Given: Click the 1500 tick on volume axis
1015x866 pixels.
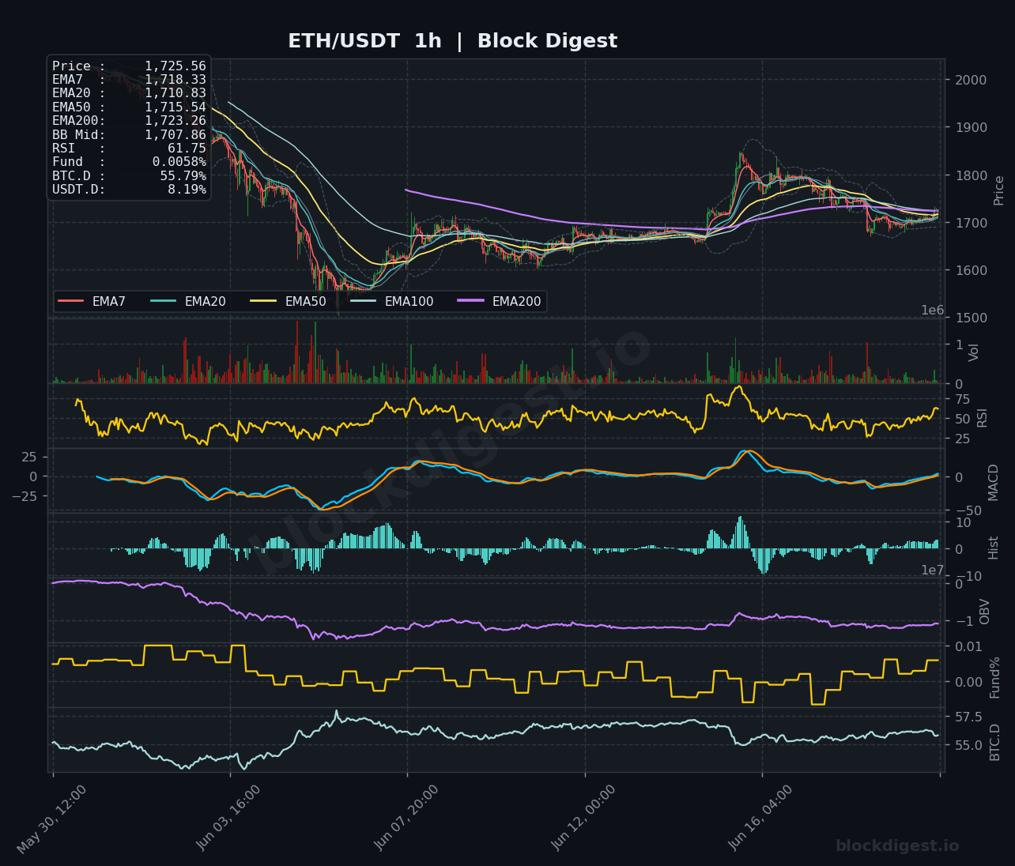Looking at the screenshot, I should pyautogui.click(x=969, y=318).
